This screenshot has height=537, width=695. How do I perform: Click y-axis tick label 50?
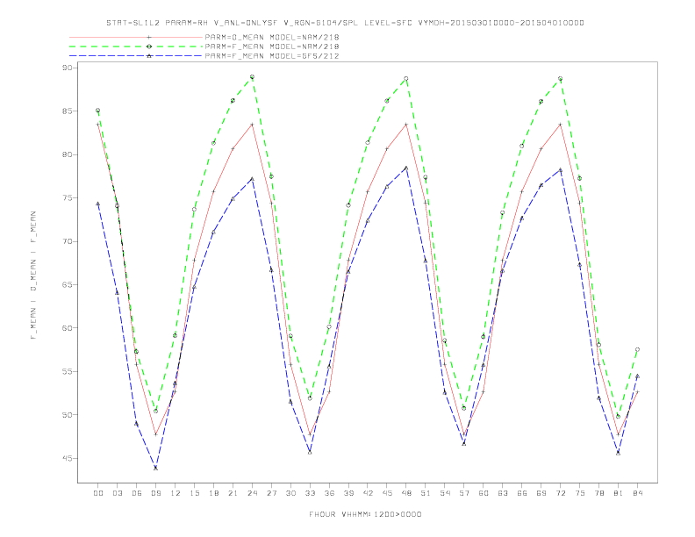(68, 415)
